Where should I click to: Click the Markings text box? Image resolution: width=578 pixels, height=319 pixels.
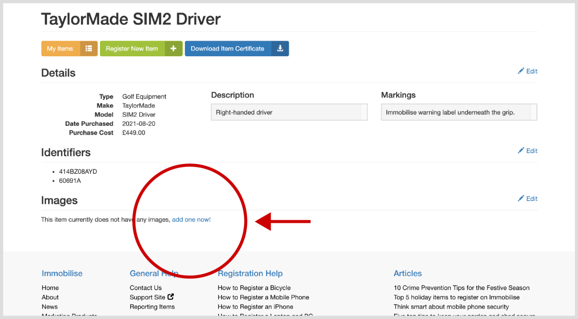pyautogui.click(x=459, y=112)
